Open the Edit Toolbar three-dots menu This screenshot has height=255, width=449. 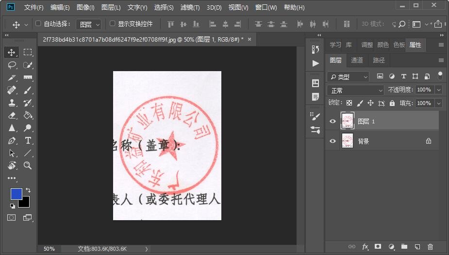12,178
